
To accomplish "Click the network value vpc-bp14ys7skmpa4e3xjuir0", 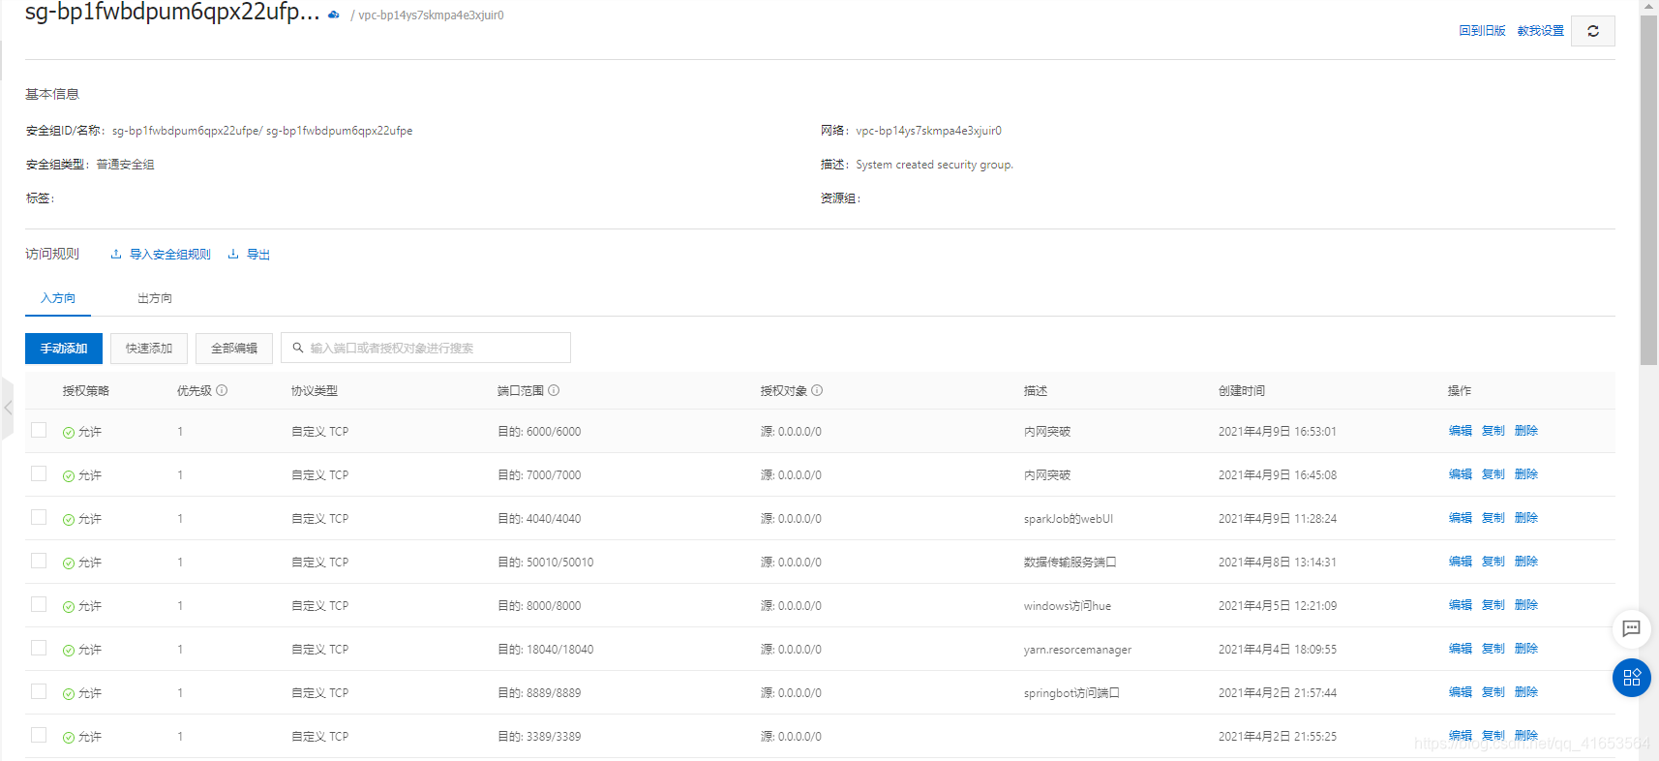I will pos(929,131).
